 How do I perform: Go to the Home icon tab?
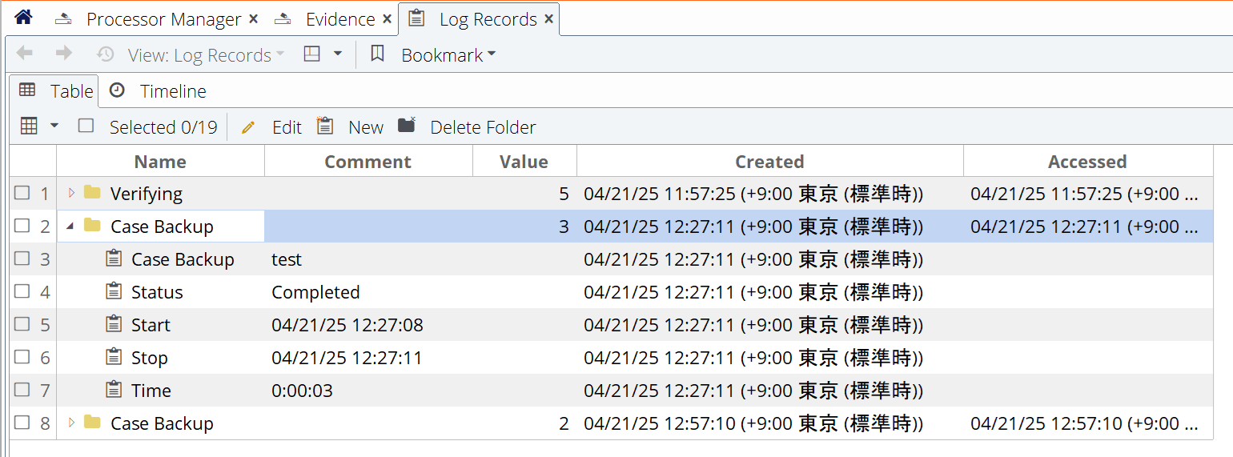(23, 18)
